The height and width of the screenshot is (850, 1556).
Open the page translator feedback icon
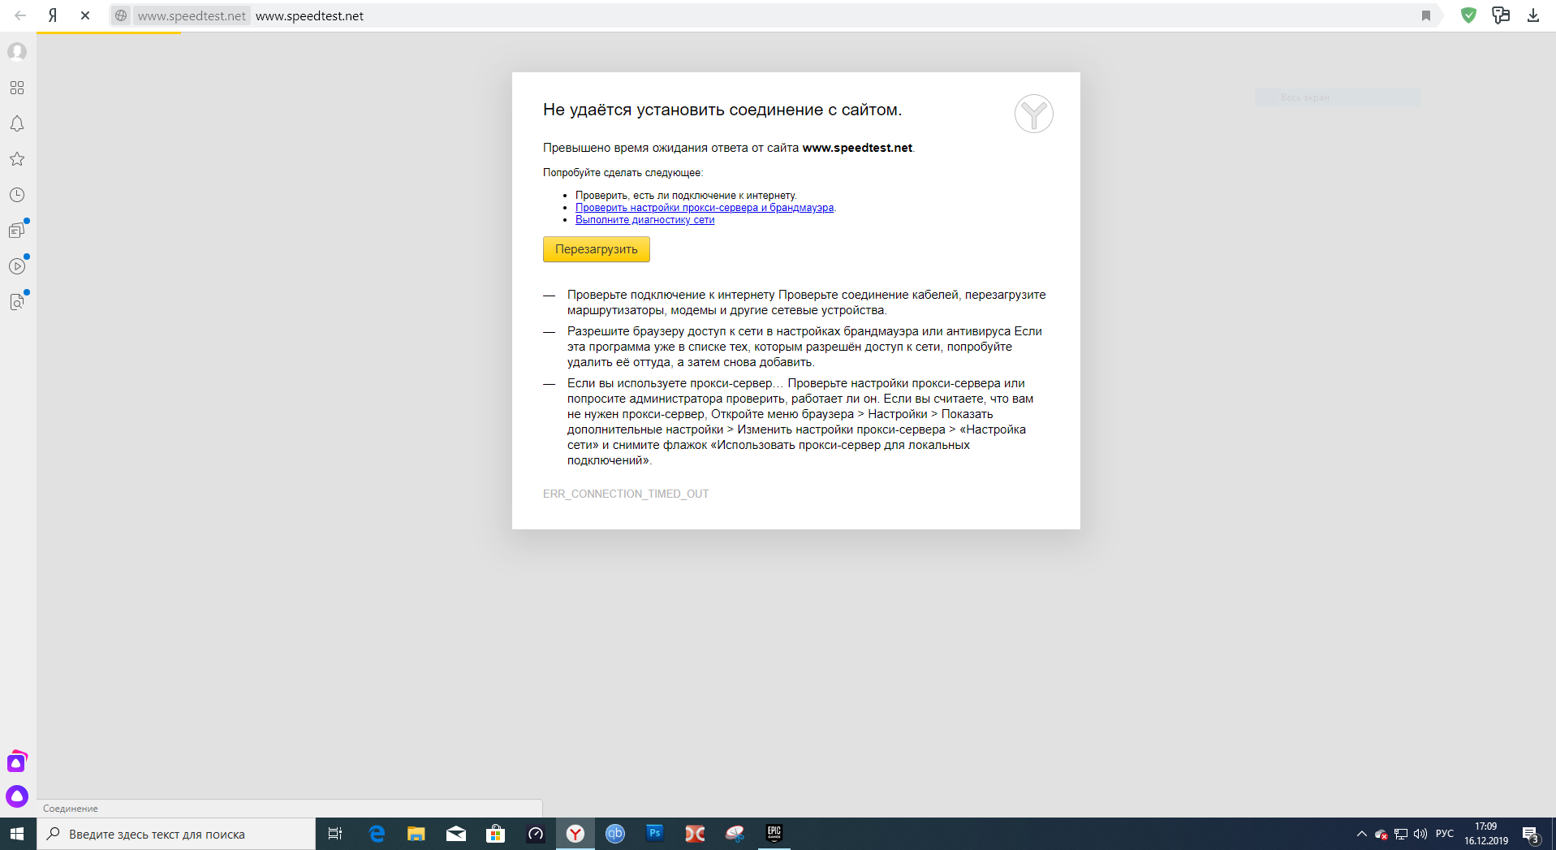point(1501,15)
